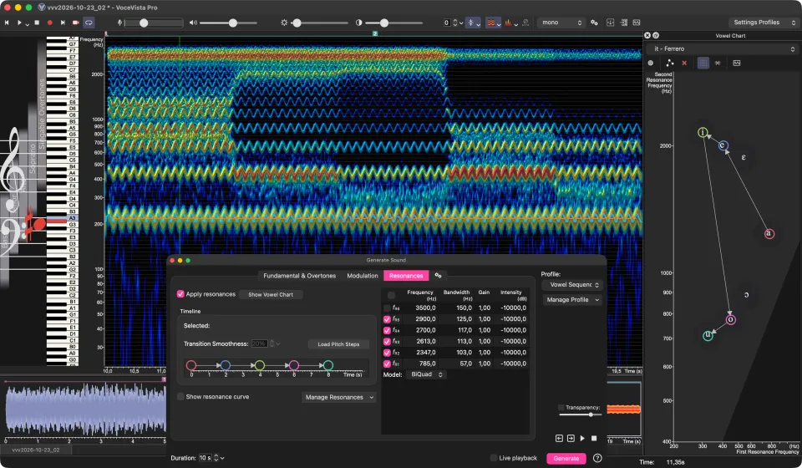Image resolution: width=802 pixels, height=468 pixels.
Task: Select the 'u' vowel on the chart
Action: (708, 335)
